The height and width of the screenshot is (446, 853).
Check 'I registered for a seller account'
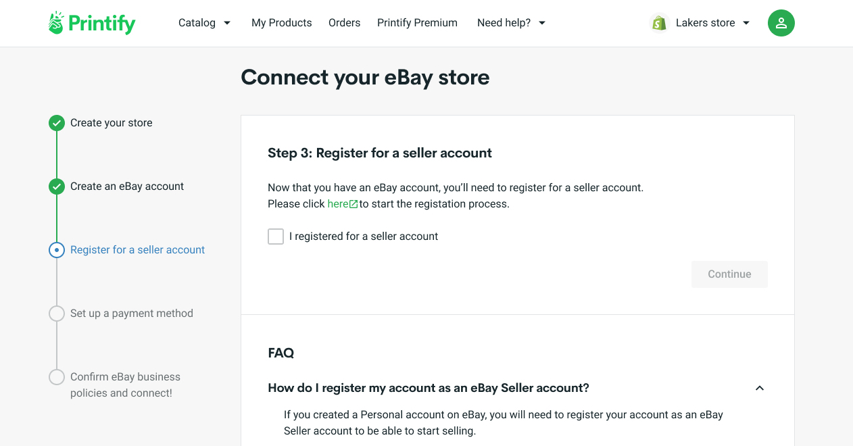[276, 237]
